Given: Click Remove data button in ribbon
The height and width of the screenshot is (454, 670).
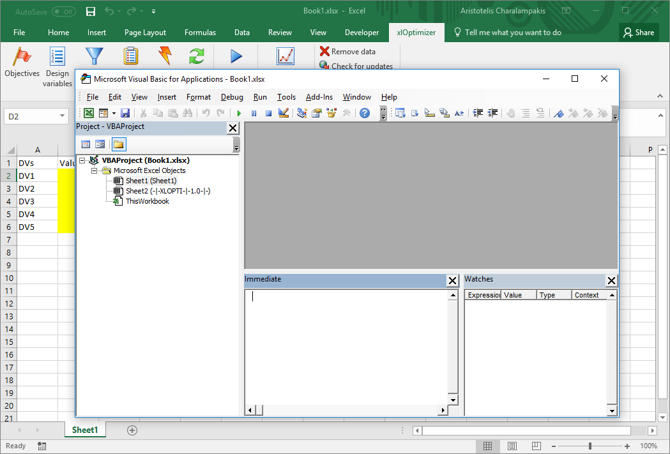Looking at the screenshot, I should pyautogui.click(x=347, y=52).
